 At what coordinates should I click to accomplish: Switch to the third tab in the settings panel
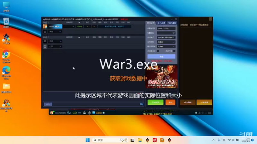click(x=172, y=23)
